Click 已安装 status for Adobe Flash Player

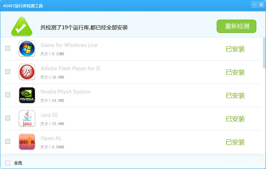(x=235, y=72)
